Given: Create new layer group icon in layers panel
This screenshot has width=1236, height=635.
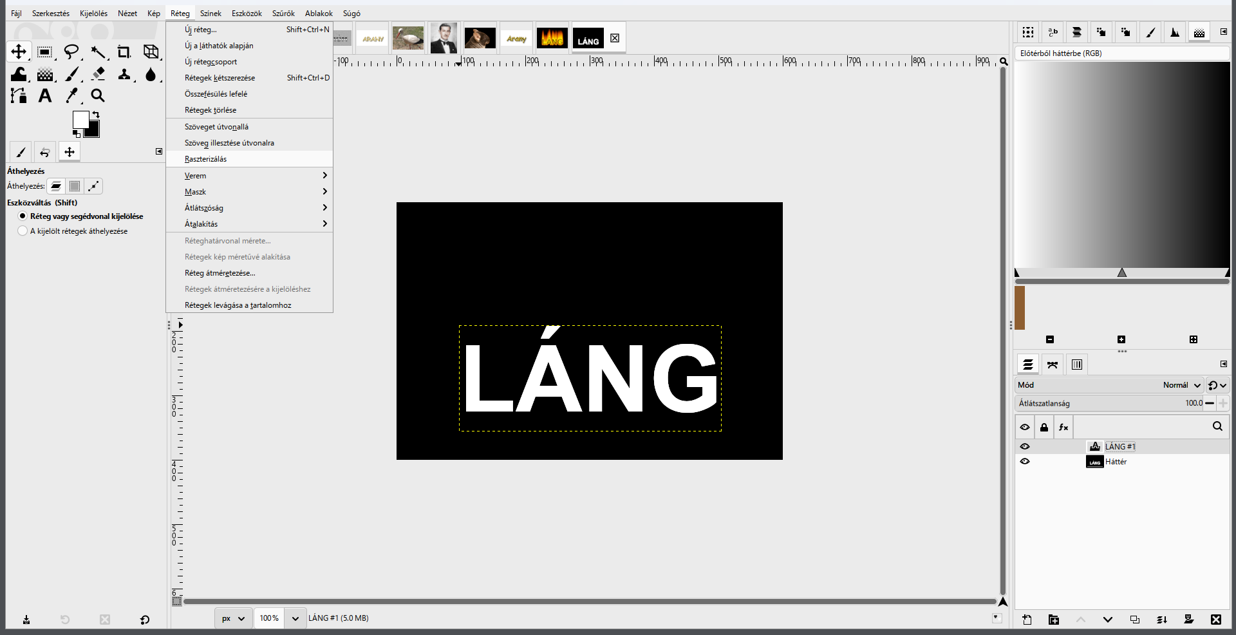Looking at the screenshot, I should click(x=1054, y=620).
